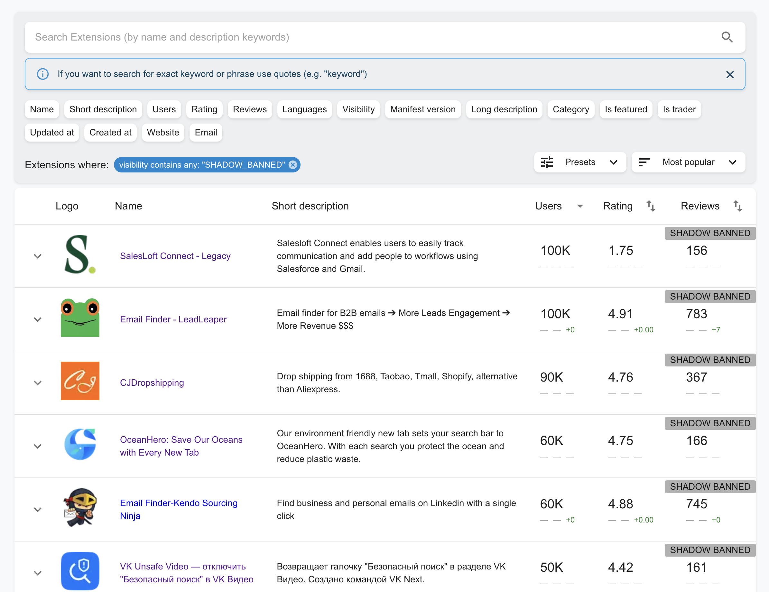The width and height of the screenshot is (769, 592).
Task: Open the Presets dropdown
Action: tap(579, 162)
